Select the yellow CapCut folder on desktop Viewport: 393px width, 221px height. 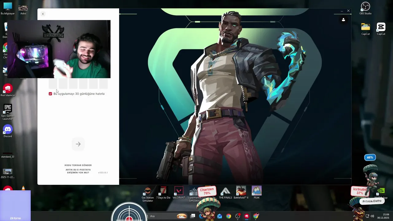[365, 29]
